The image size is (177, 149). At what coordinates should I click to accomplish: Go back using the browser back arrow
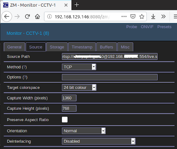point(7,16)
